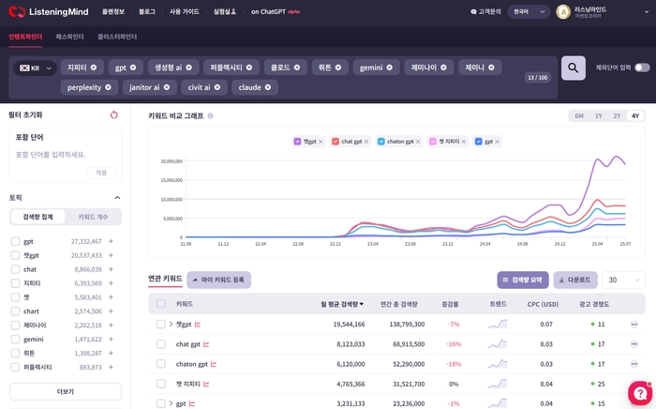Remove the 퍼플렉시티 keyword chip
656x409 pixels.
click(x=249, y=68)
